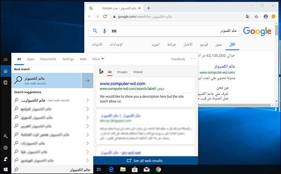Open the Bing logo in preview pane

[101, 71]
